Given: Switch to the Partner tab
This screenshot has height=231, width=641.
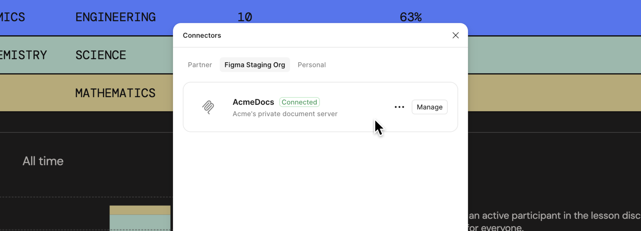Looking at the screenshot, I should (200, 65).
